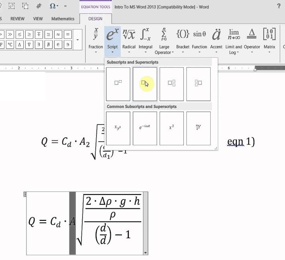This screenshot has width=285, height=260.
Task: Open the Limit and Log menu
Action: [233, 41]
